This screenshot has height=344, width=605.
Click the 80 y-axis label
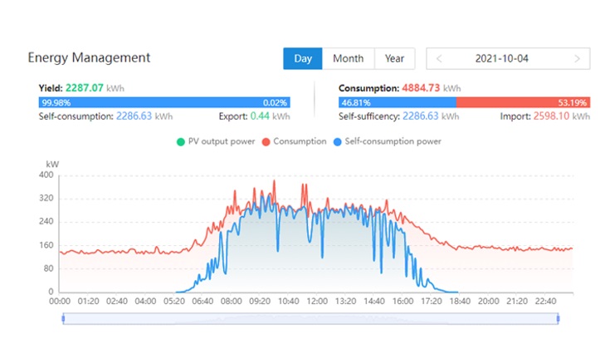pos(49,268)
